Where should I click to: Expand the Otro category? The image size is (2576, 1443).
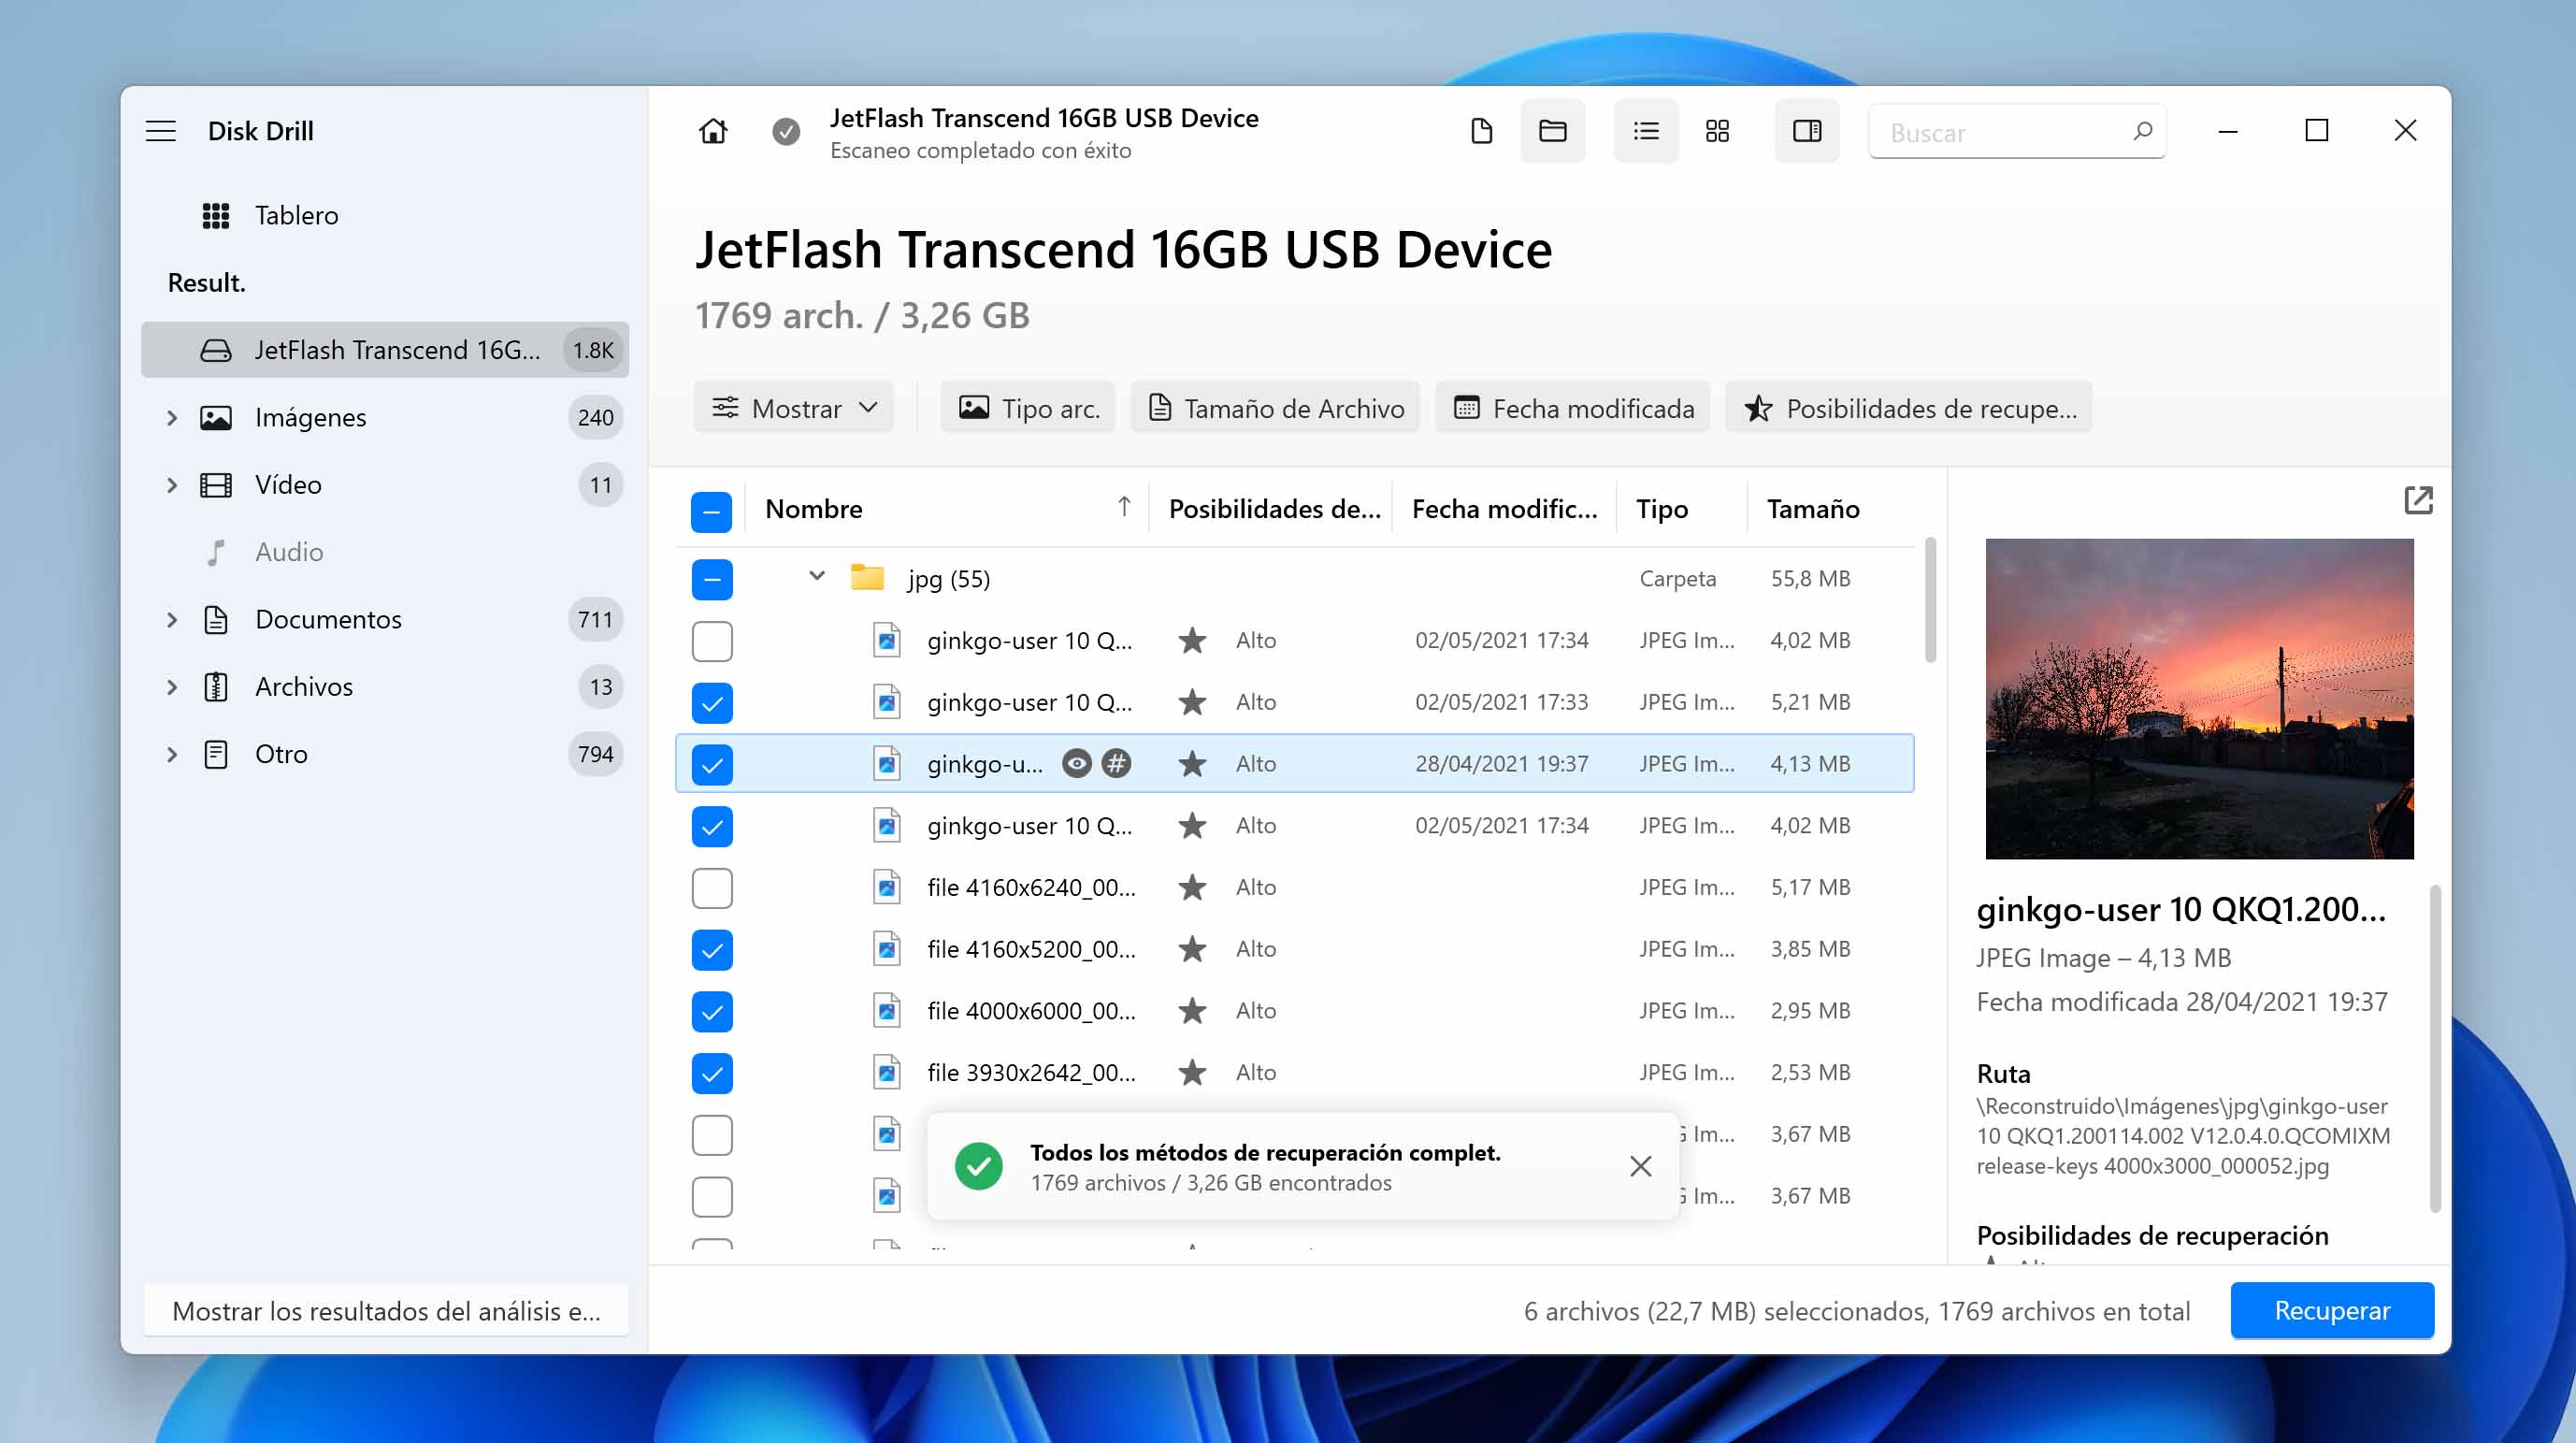(x=172, y=754)
